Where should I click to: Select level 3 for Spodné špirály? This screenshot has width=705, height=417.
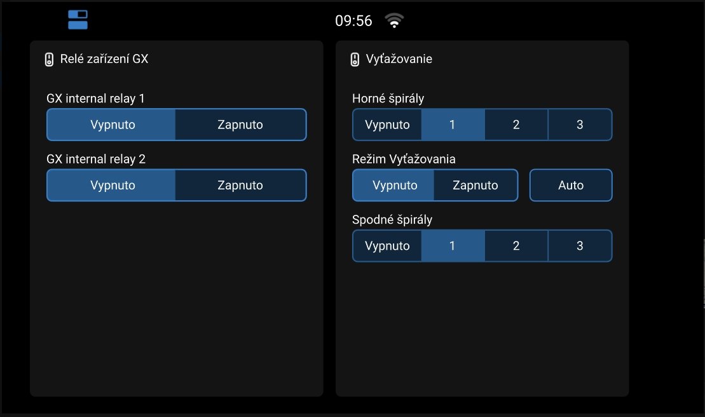pos(580,246)
